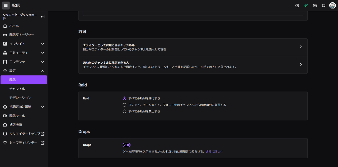
Task: Open the hamburger navigation menu
Action: pyautogui.click(x=6, y=6)
